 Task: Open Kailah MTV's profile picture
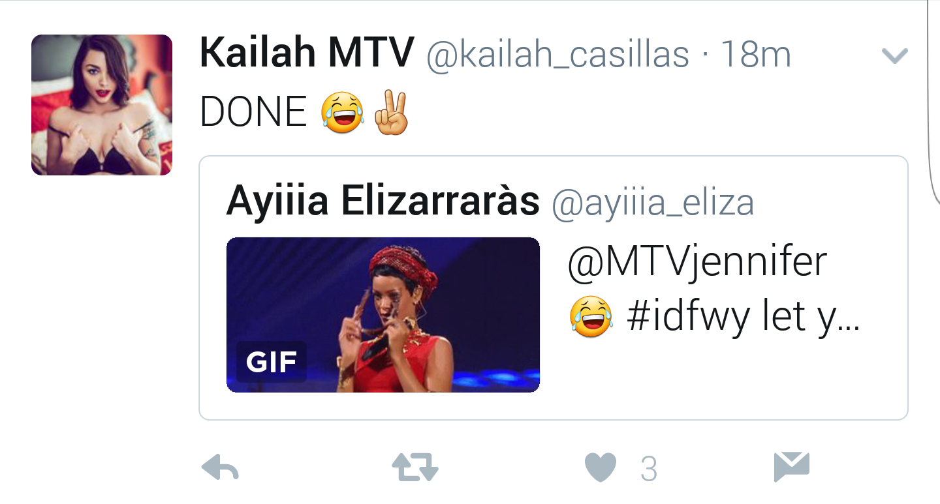pyautogui.click(x=102, y=105)
